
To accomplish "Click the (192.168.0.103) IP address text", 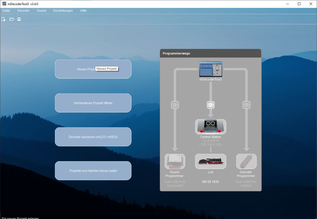I will (210, 145).
